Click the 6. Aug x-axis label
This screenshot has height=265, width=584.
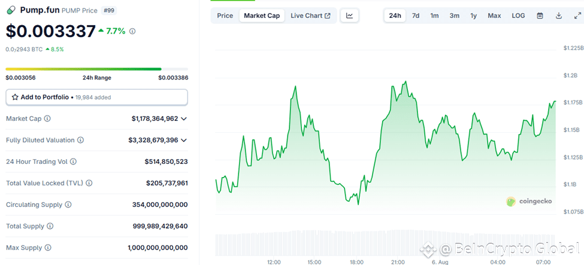pos(441,262)
